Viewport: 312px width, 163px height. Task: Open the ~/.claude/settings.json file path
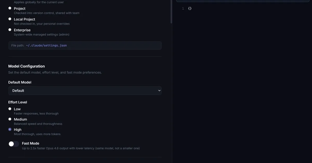pos(46,45)
